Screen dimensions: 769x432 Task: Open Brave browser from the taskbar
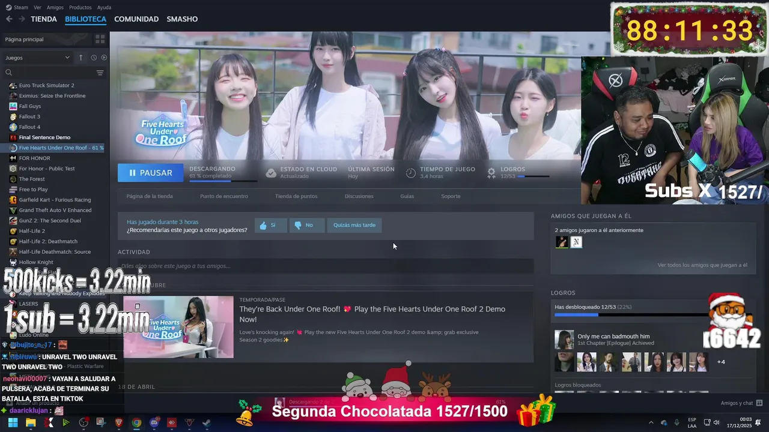119,422
